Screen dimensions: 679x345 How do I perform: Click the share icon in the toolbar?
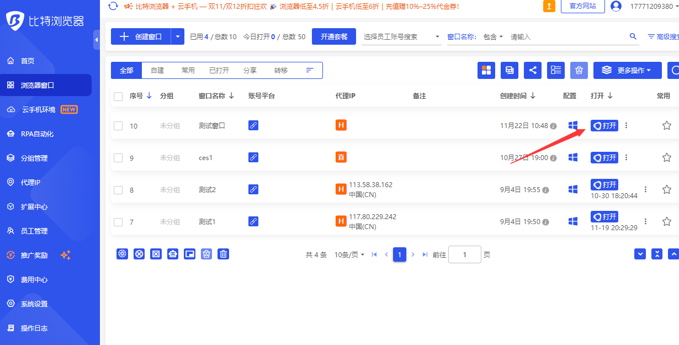tap(533, 70)
